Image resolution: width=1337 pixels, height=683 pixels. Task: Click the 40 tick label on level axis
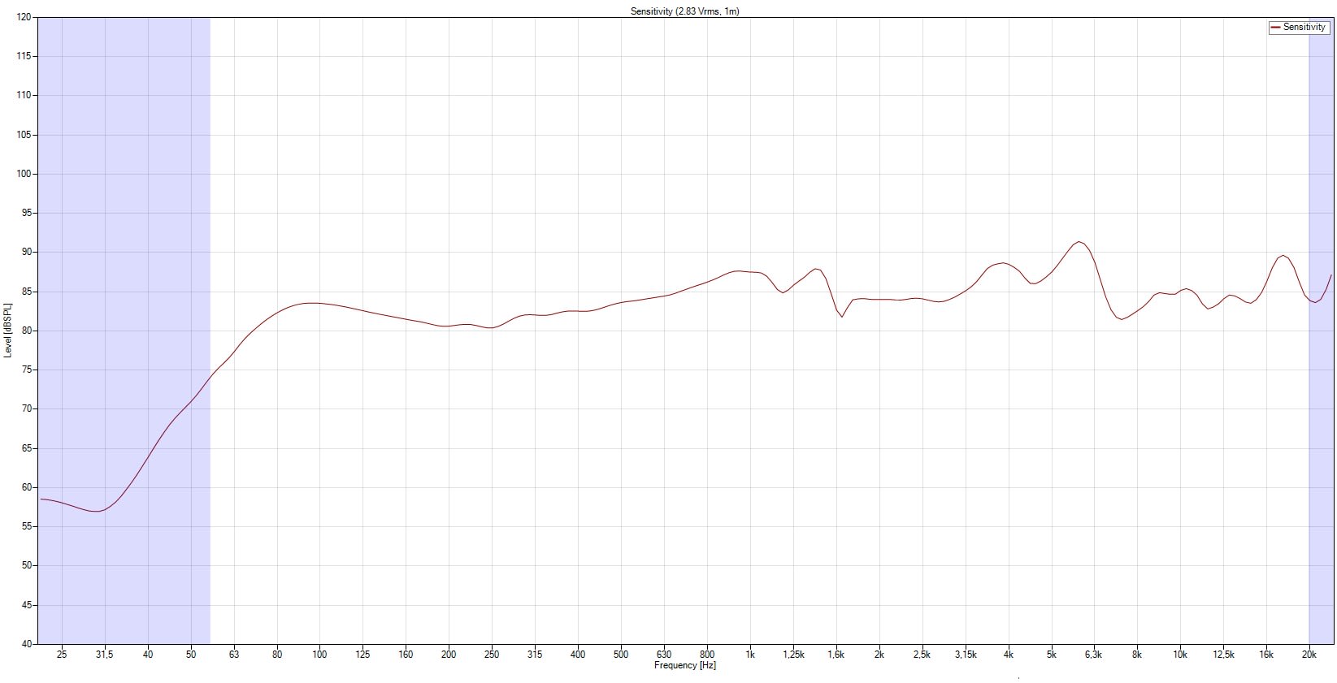27,644
